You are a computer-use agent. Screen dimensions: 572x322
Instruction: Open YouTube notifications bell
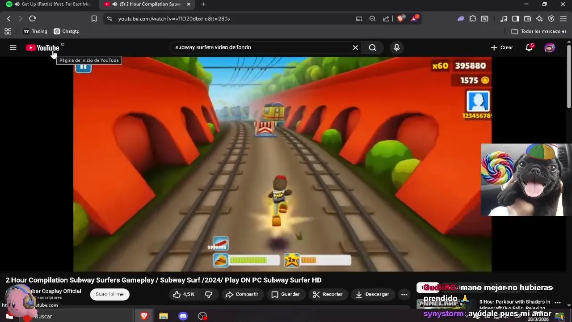point(529,47)
